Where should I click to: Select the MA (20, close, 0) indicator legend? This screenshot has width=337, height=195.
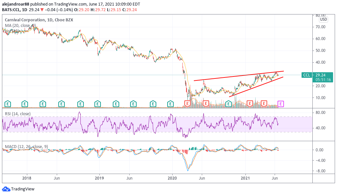[x=20, y=25]
